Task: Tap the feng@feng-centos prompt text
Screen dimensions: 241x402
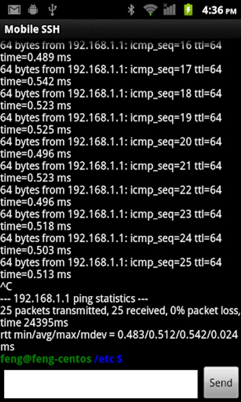Action: [46, 359]
